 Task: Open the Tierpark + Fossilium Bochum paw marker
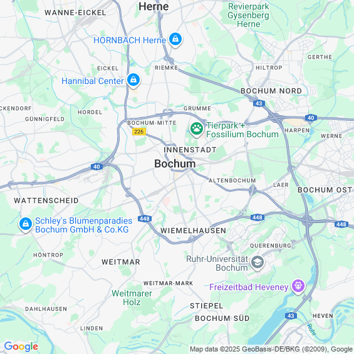[x=196, y=129]
